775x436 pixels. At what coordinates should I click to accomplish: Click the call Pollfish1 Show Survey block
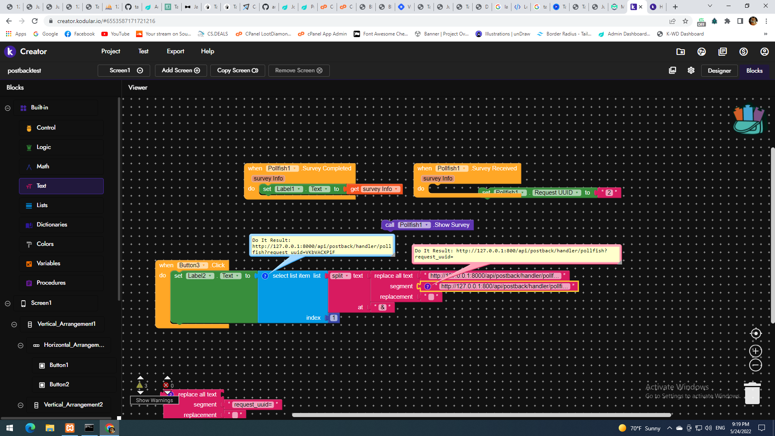tap(427, 225)
